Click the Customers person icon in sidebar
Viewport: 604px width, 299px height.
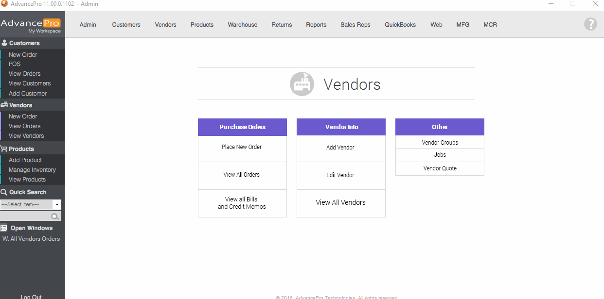pyautogui.click(x=4, y=43)
